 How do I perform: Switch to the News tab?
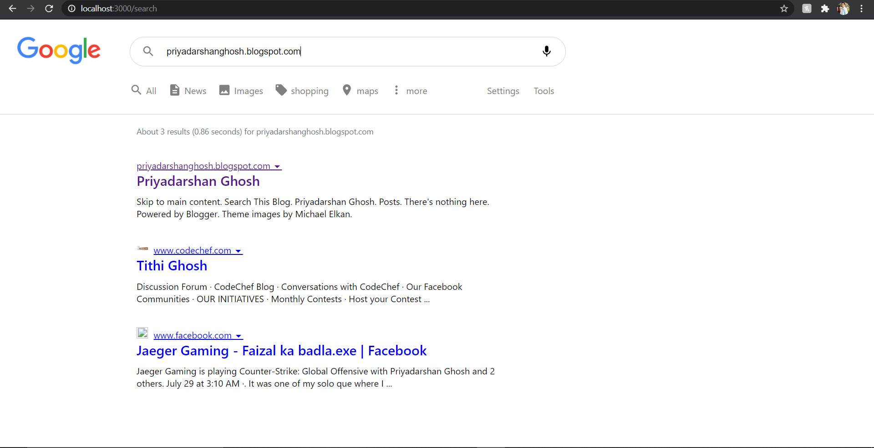click(x=188, y=91)
